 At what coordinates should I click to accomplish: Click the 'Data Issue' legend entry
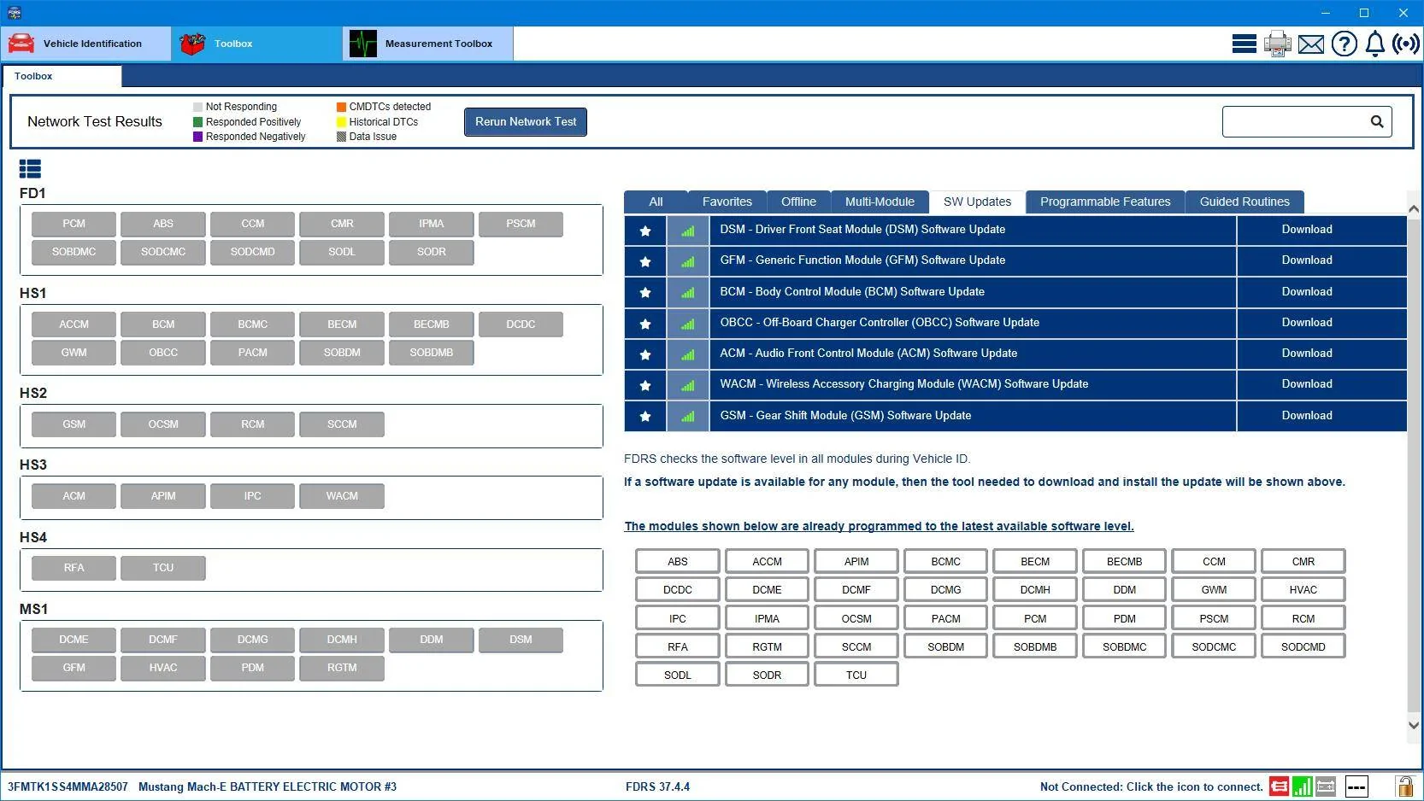367,137
